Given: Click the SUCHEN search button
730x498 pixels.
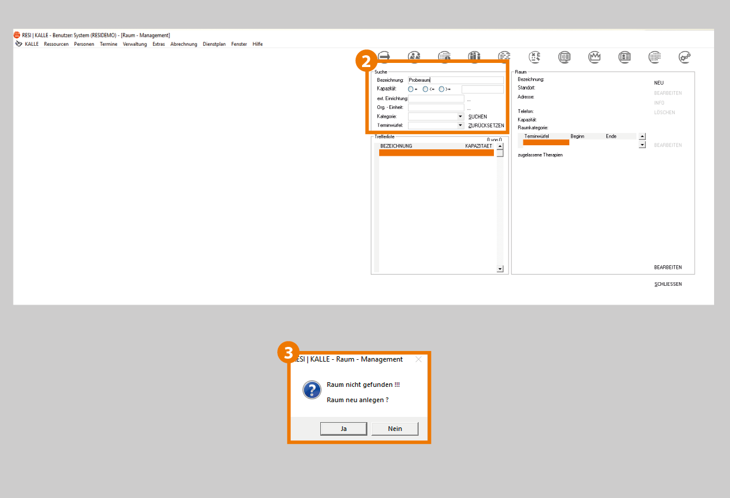Looking at the screenshot, I should 477,116.
